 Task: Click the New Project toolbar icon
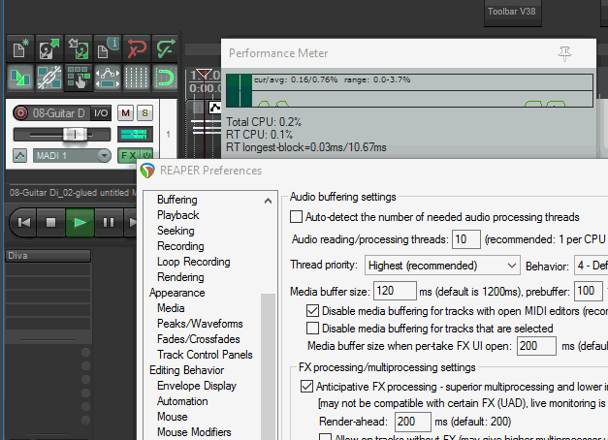click(20, 48)
